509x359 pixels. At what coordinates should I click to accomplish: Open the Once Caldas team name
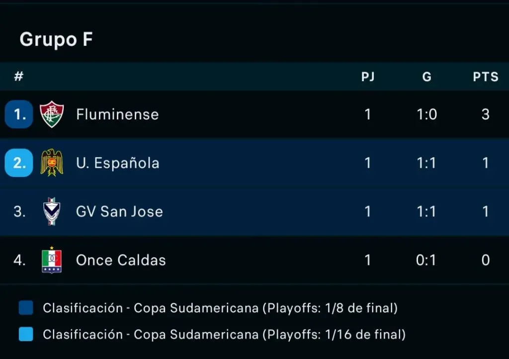point(121,260)
